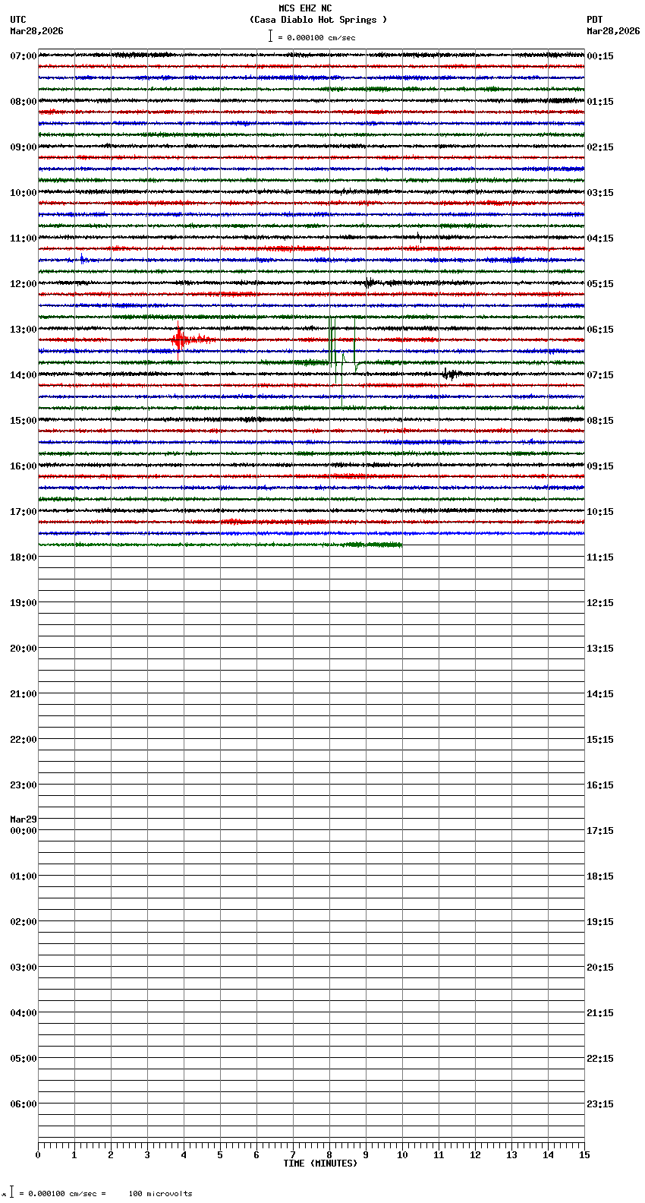Click the 'Mar29' date change label
The image size is (645, 1203).
(24, 819)
